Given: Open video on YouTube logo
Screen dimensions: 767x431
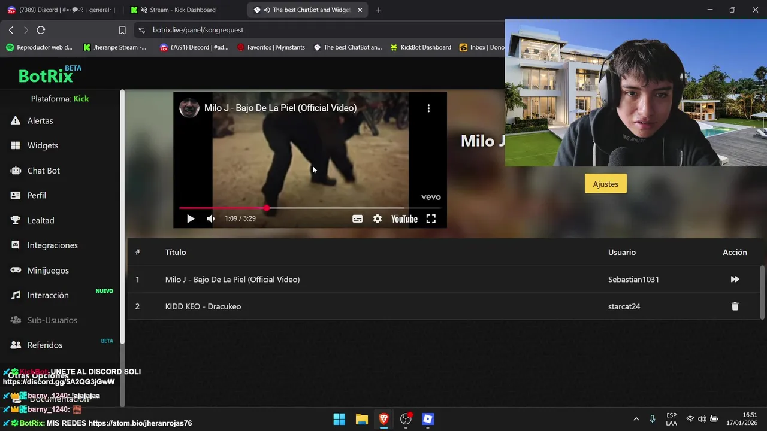Looking at the screenshot, I should point(404,219).
